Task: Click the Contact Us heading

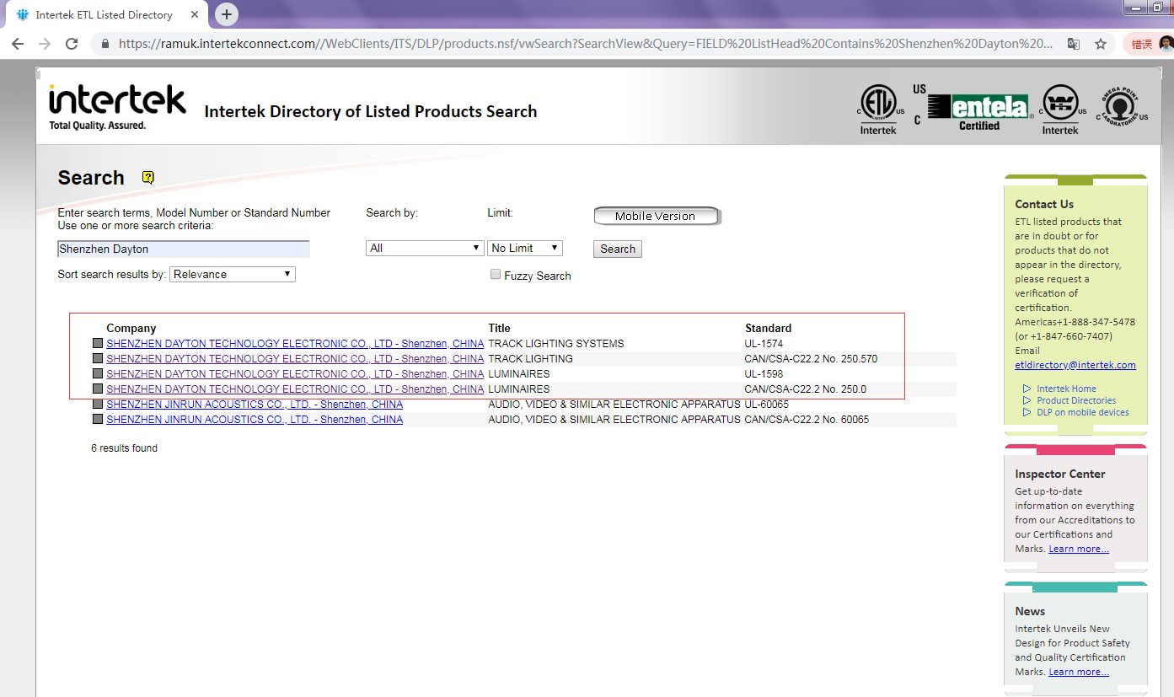Action: tap(1044, 204)
